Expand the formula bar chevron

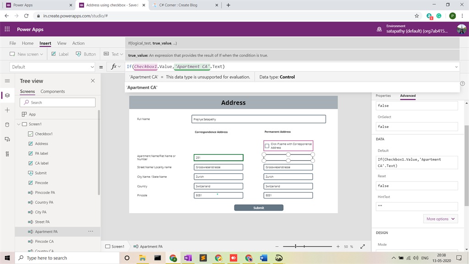[457, 67]
